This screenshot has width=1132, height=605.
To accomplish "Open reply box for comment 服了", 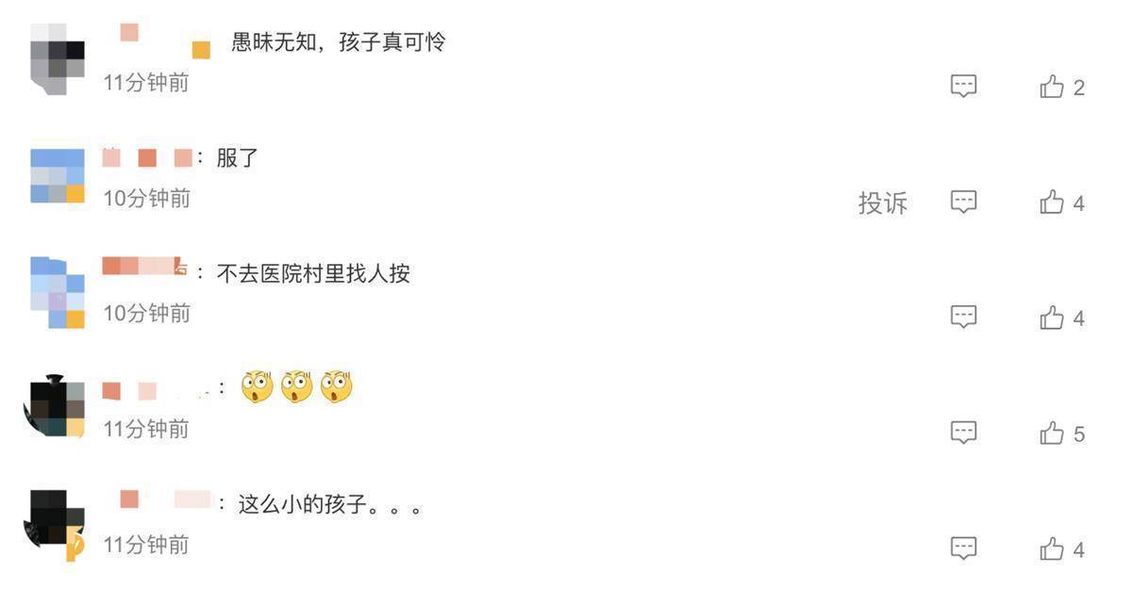I will pyautogui.click(x=963, y=202).
